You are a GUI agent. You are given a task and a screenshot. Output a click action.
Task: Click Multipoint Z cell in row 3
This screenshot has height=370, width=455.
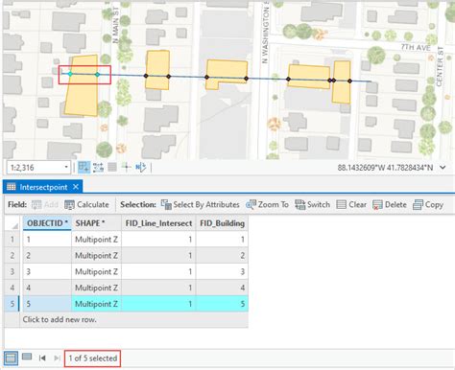(x=96, y=271)
